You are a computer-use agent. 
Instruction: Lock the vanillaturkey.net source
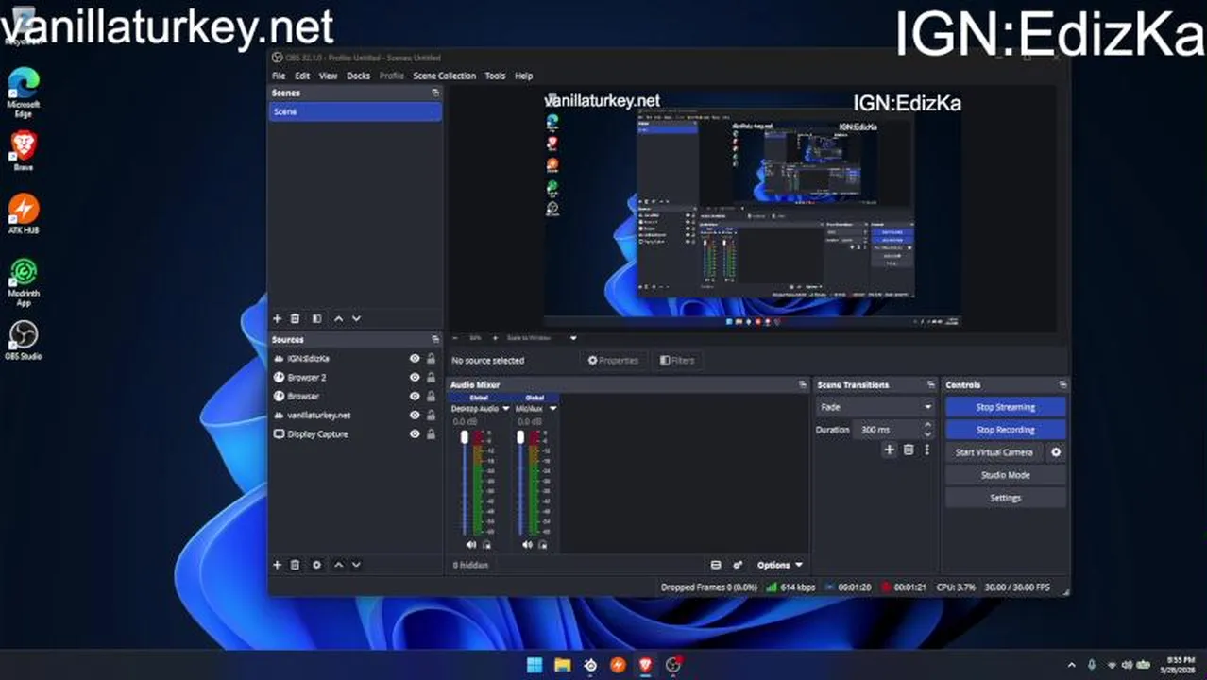point(431,416)
